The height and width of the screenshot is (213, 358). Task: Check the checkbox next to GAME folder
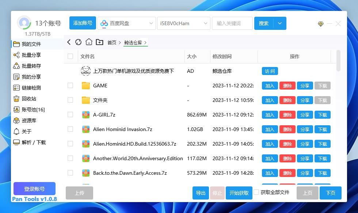(70, 86)
